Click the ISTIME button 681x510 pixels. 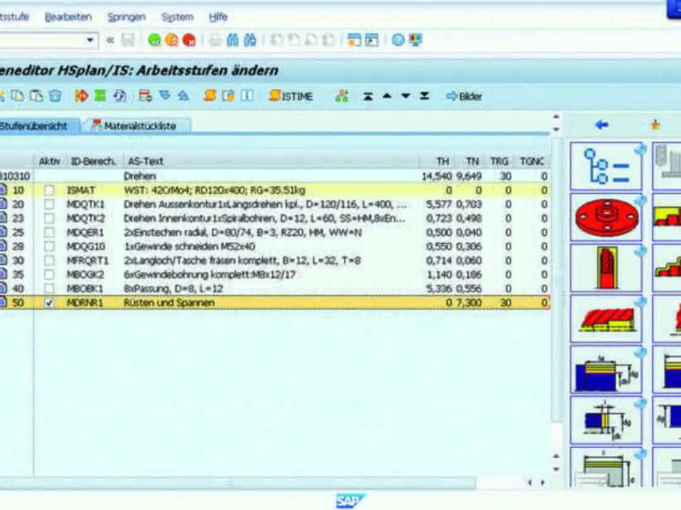pos(291,96)
